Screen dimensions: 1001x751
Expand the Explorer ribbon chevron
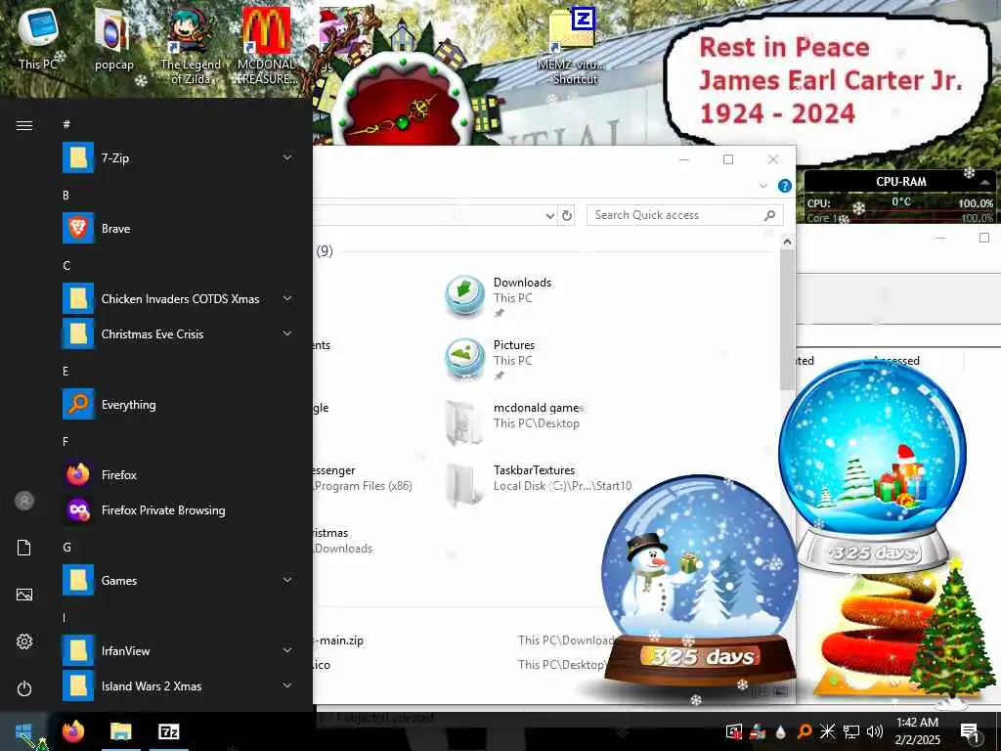(762, 186)
